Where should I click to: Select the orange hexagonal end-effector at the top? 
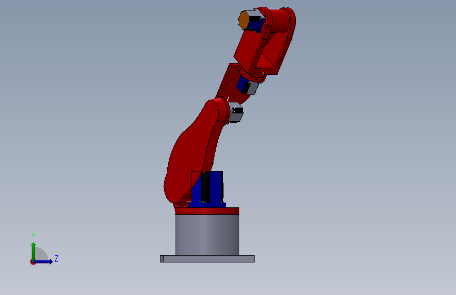pyautogui.click(x=244, y=20)
